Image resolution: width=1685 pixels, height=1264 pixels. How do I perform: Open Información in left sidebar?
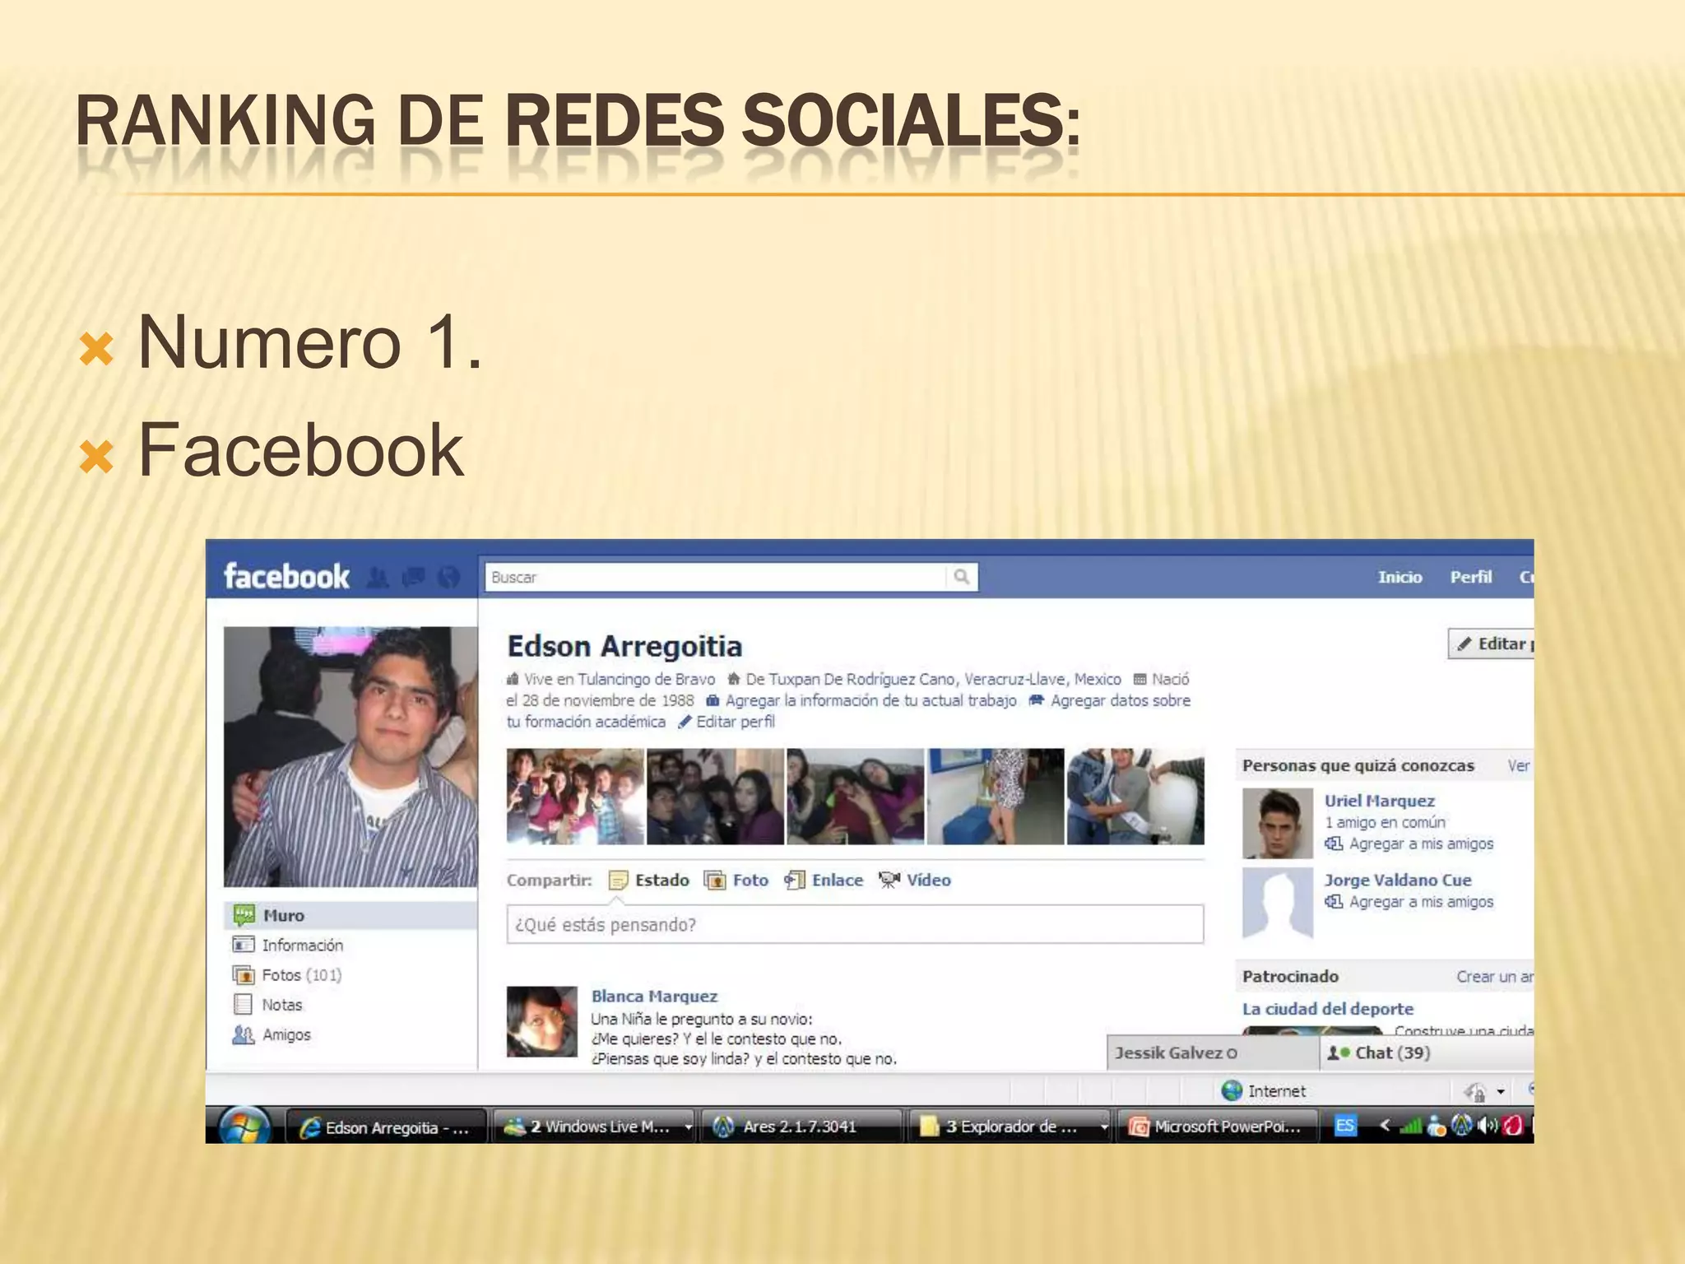(x=301, y=945)
